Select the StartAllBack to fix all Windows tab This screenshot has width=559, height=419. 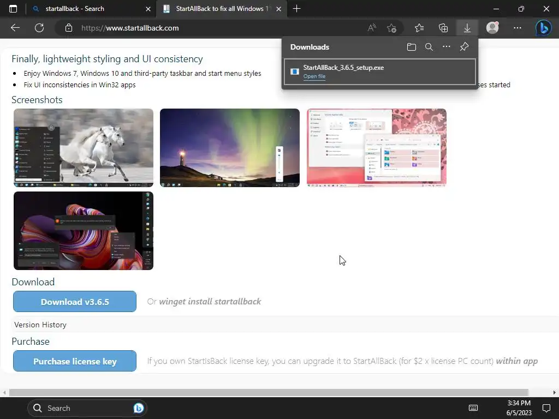[222, 9]
